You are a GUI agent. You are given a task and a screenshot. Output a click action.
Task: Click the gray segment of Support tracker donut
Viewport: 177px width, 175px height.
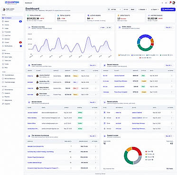[138, 161]
